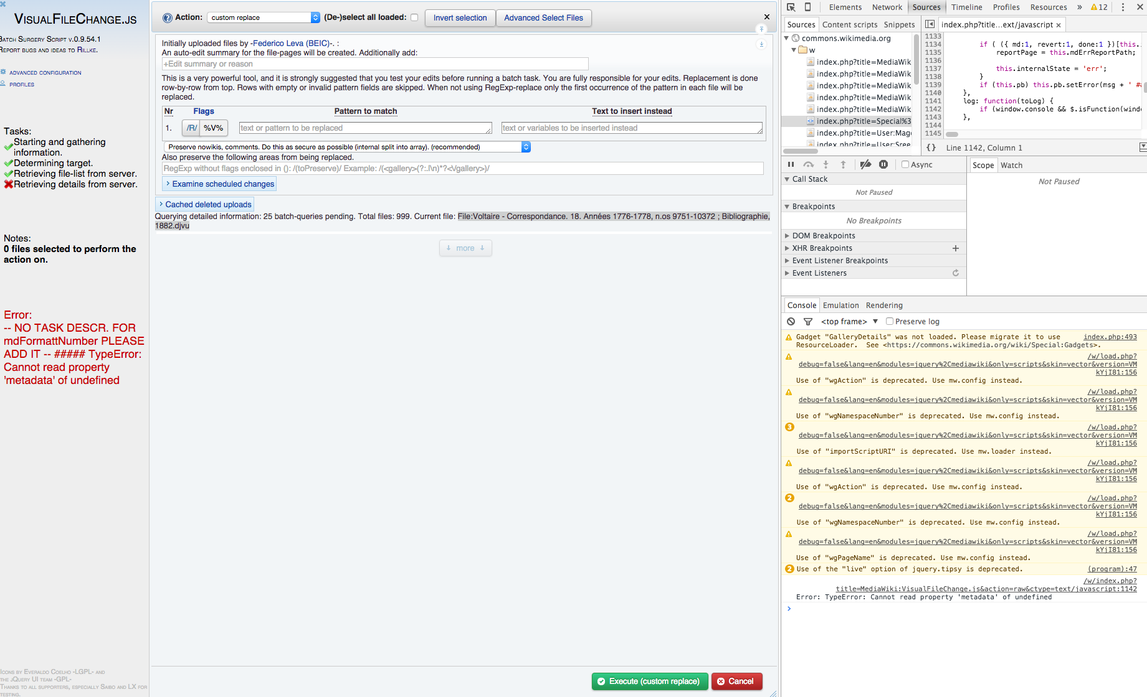
Task: Collapse commons.wikimedia.org tree node
Action: pyautogui.click(x=786, y=39)
